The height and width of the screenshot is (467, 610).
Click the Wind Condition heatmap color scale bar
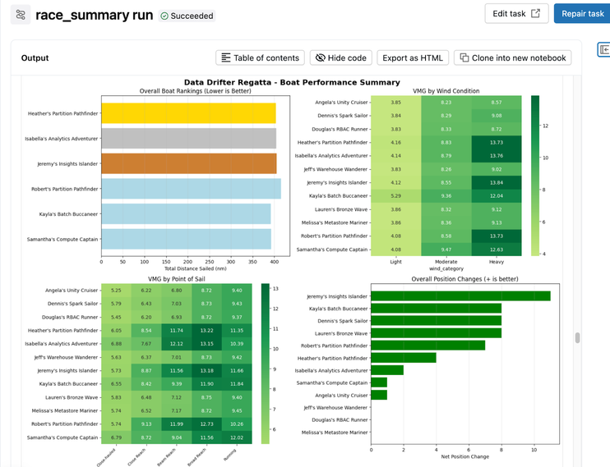535,174
